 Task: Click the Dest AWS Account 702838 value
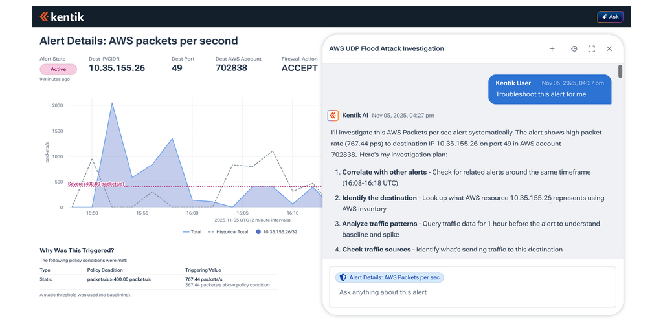pos(231,68)
